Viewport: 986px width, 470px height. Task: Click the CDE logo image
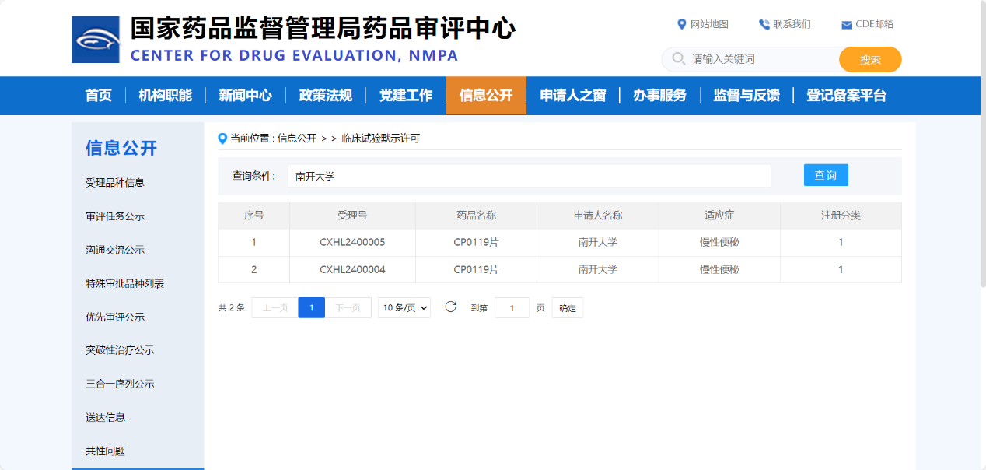pos(96,40)
